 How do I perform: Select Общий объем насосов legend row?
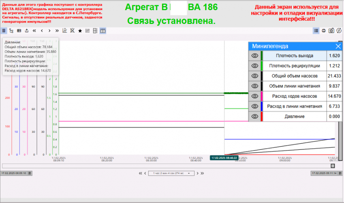point(294,76)
